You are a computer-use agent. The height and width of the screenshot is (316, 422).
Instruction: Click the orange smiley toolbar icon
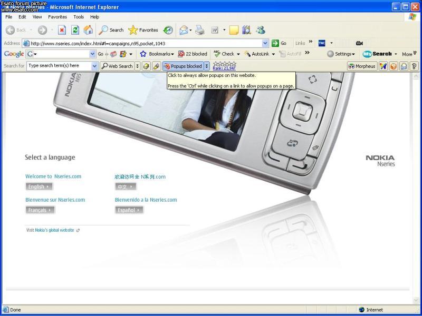[x=394, y=66]
